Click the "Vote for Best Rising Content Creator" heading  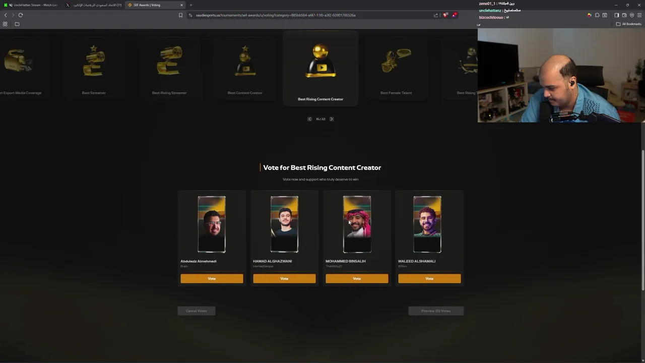[x=322, y=167]
